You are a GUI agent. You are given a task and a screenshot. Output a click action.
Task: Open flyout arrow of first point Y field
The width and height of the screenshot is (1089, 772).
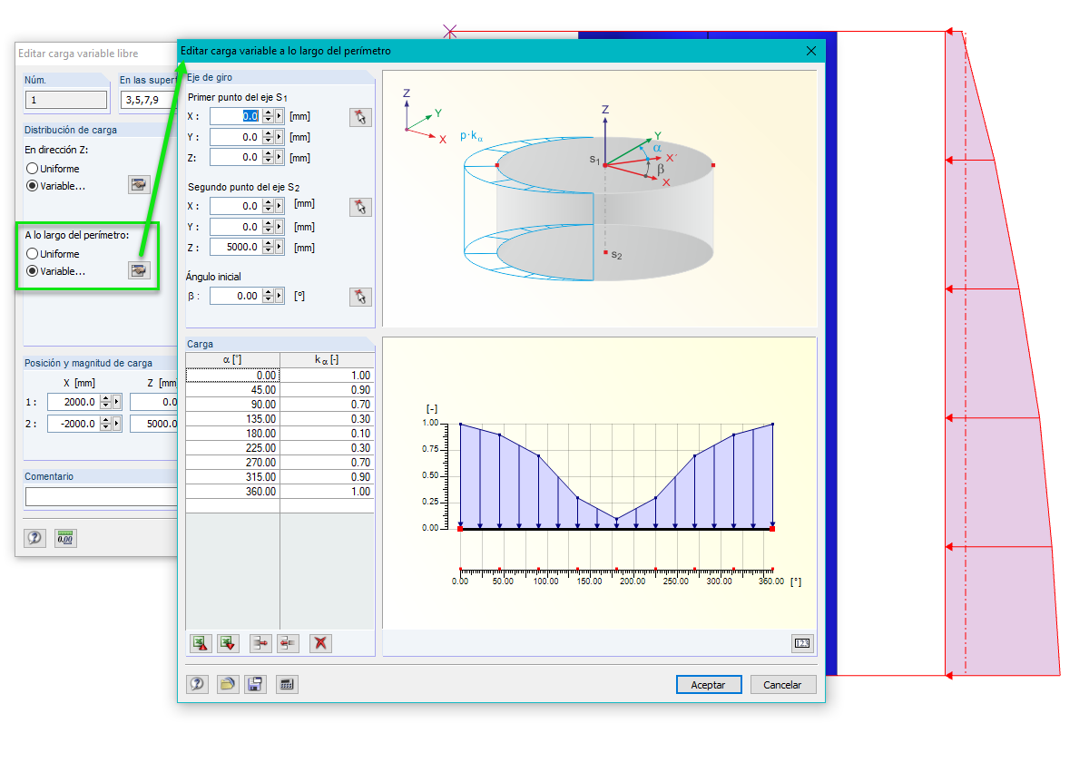pos(280,137)
